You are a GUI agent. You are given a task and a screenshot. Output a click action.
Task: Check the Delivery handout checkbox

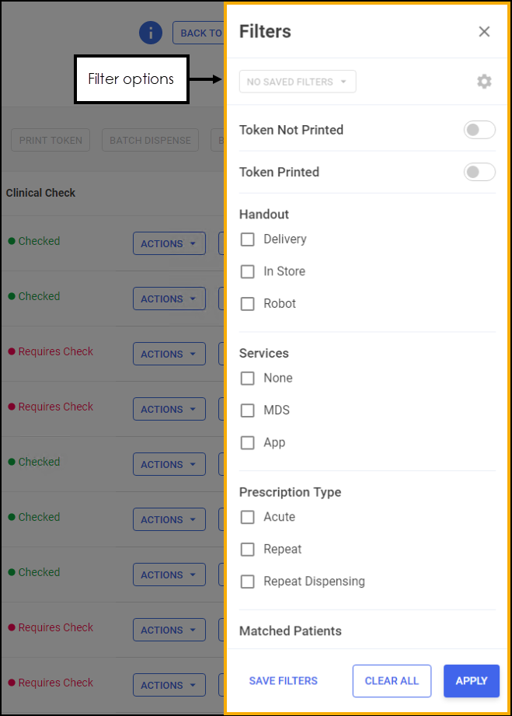(248, 239)
